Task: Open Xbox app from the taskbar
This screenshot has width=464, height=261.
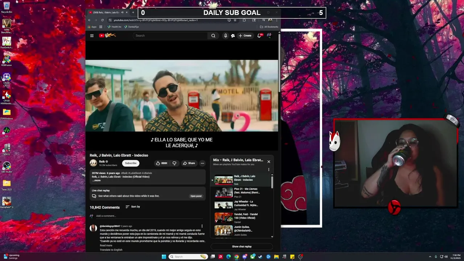Action: [x=252, y=257]
